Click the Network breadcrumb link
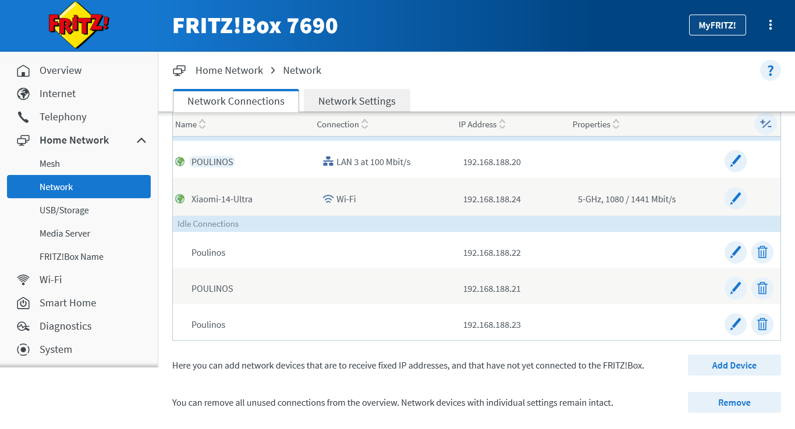The width and height of the screenshot is (795, 429). (x=302, y=70)
